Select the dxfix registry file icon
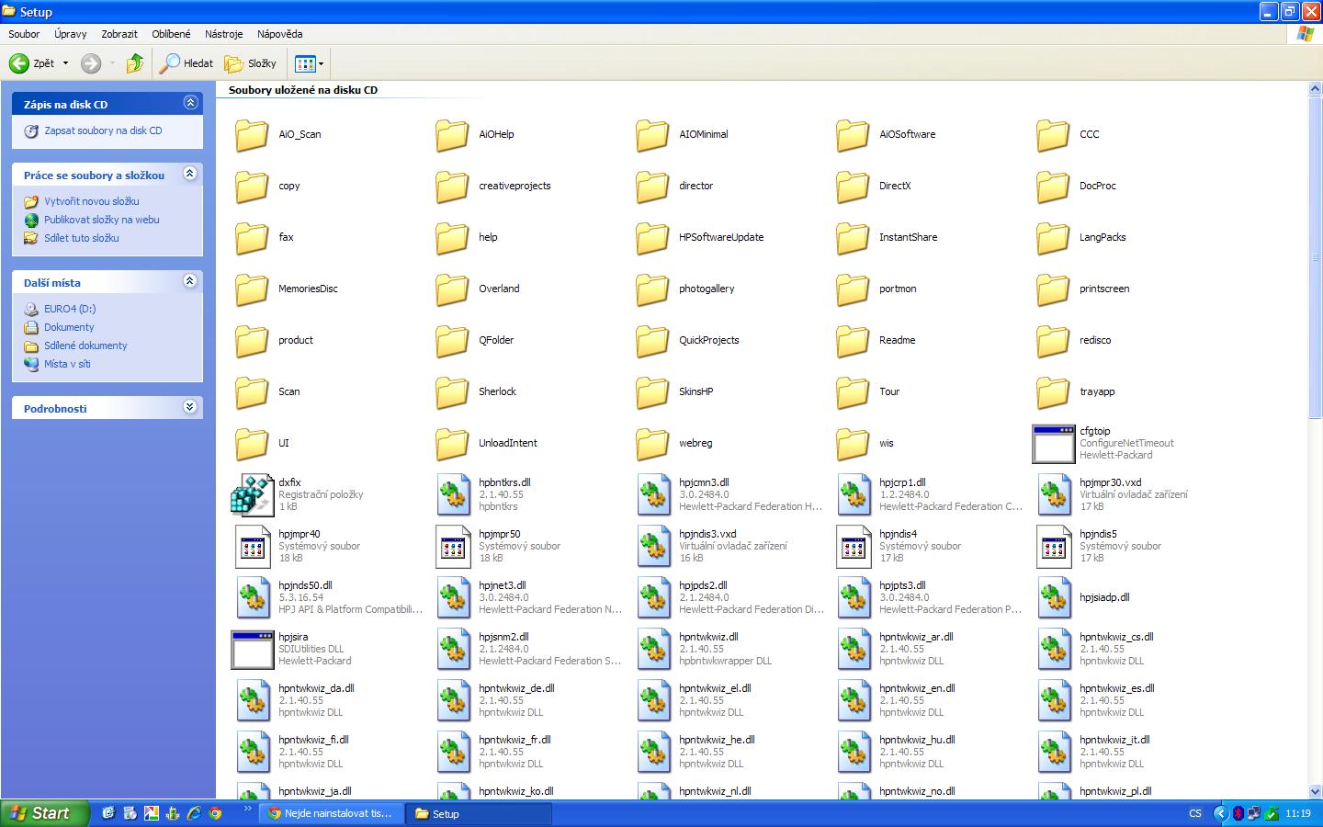The width and height of the screenshot is (1323, 827). [x=252, y=495]
